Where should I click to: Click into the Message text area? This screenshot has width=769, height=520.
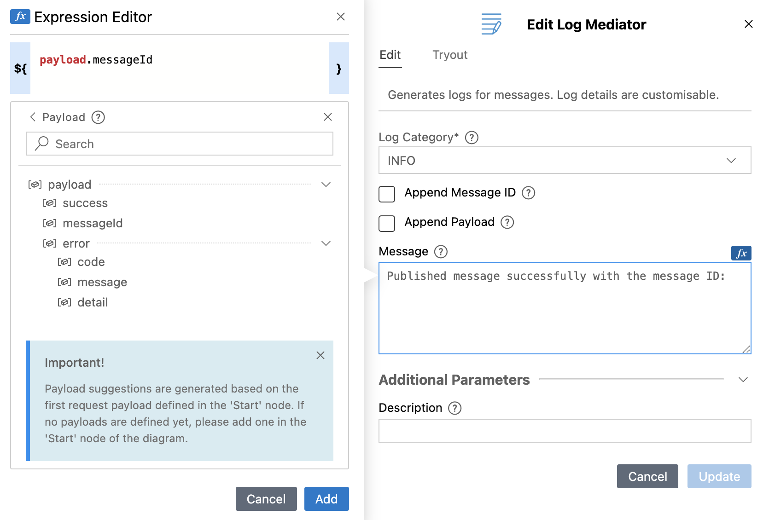565,308
